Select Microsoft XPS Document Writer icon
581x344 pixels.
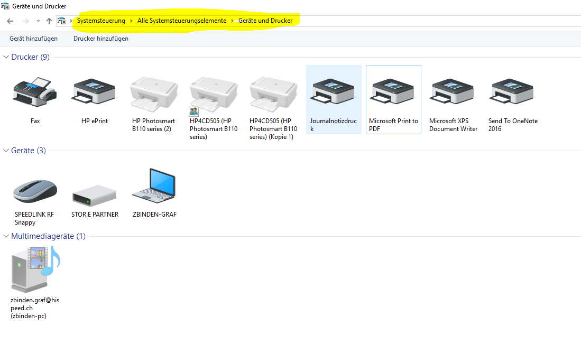click(x=453, y=91)
